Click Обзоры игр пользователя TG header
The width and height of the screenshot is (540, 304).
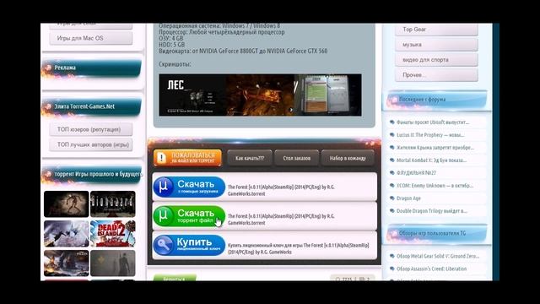click(x=437, y=234)
